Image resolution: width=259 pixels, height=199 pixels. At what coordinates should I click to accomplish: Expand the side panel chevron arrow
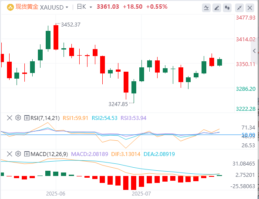pyautogui.click(x=255, y=51)
